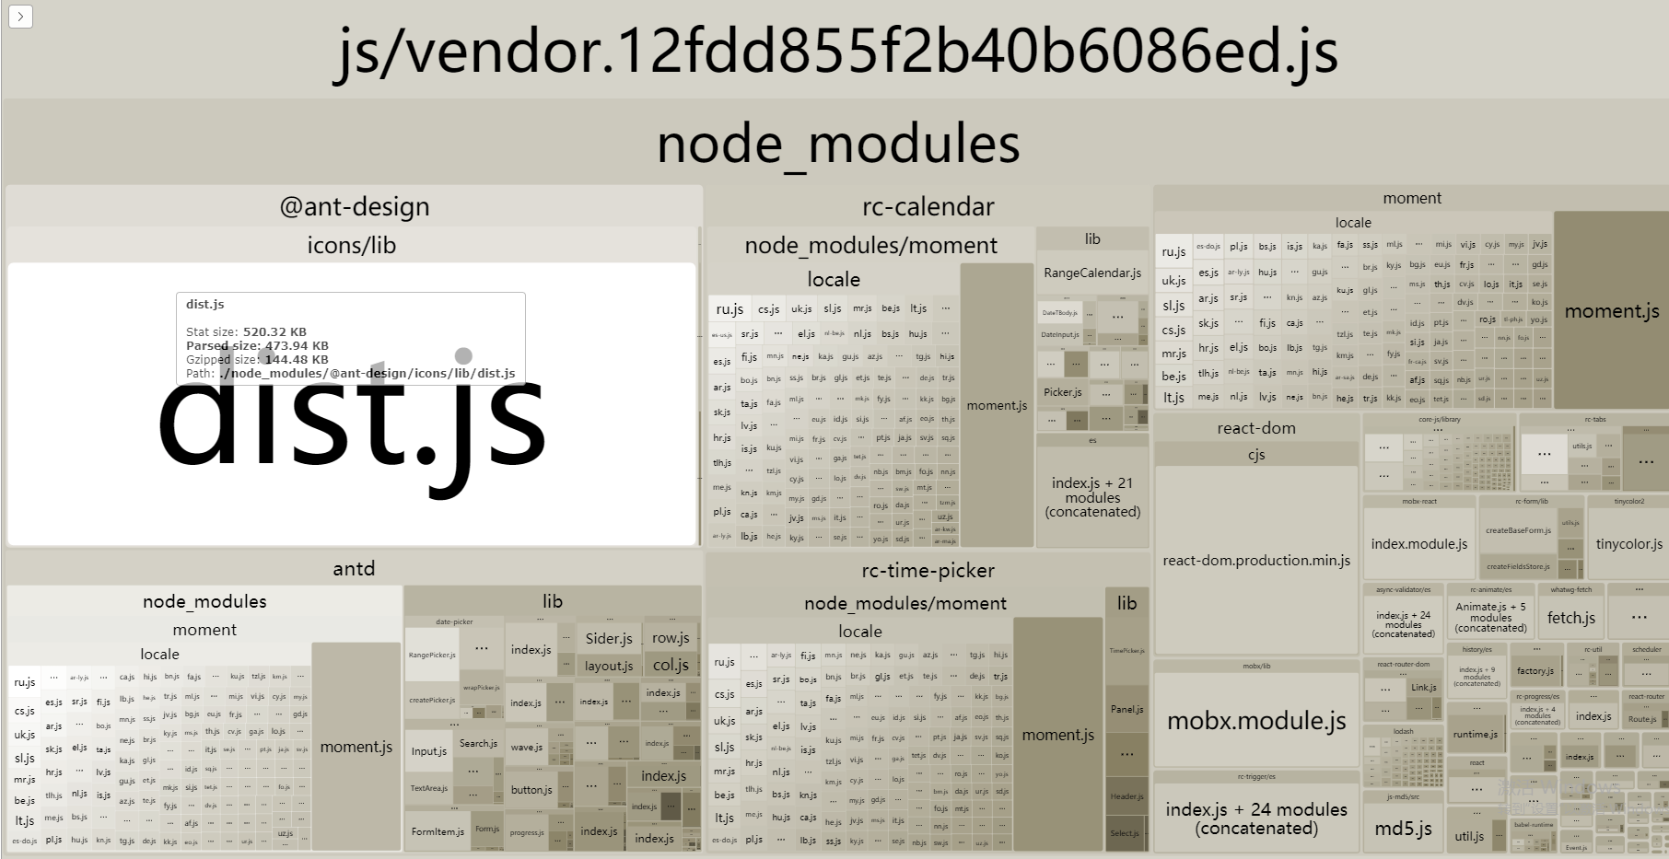Open node_modules/moment under rc-time-picker

point(905,603)
